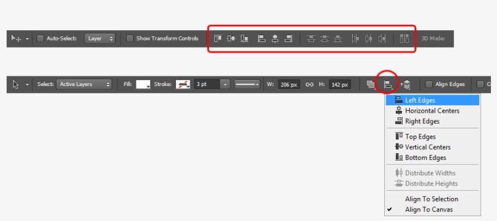497x221 pixels.
Task: Choose Top Edges from the dropdown menu
Action: click(x=432, y=136)
